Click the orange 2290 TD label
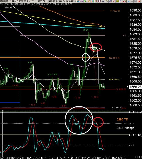The height and width of the screenshot is (159, 142). (122, 119)
